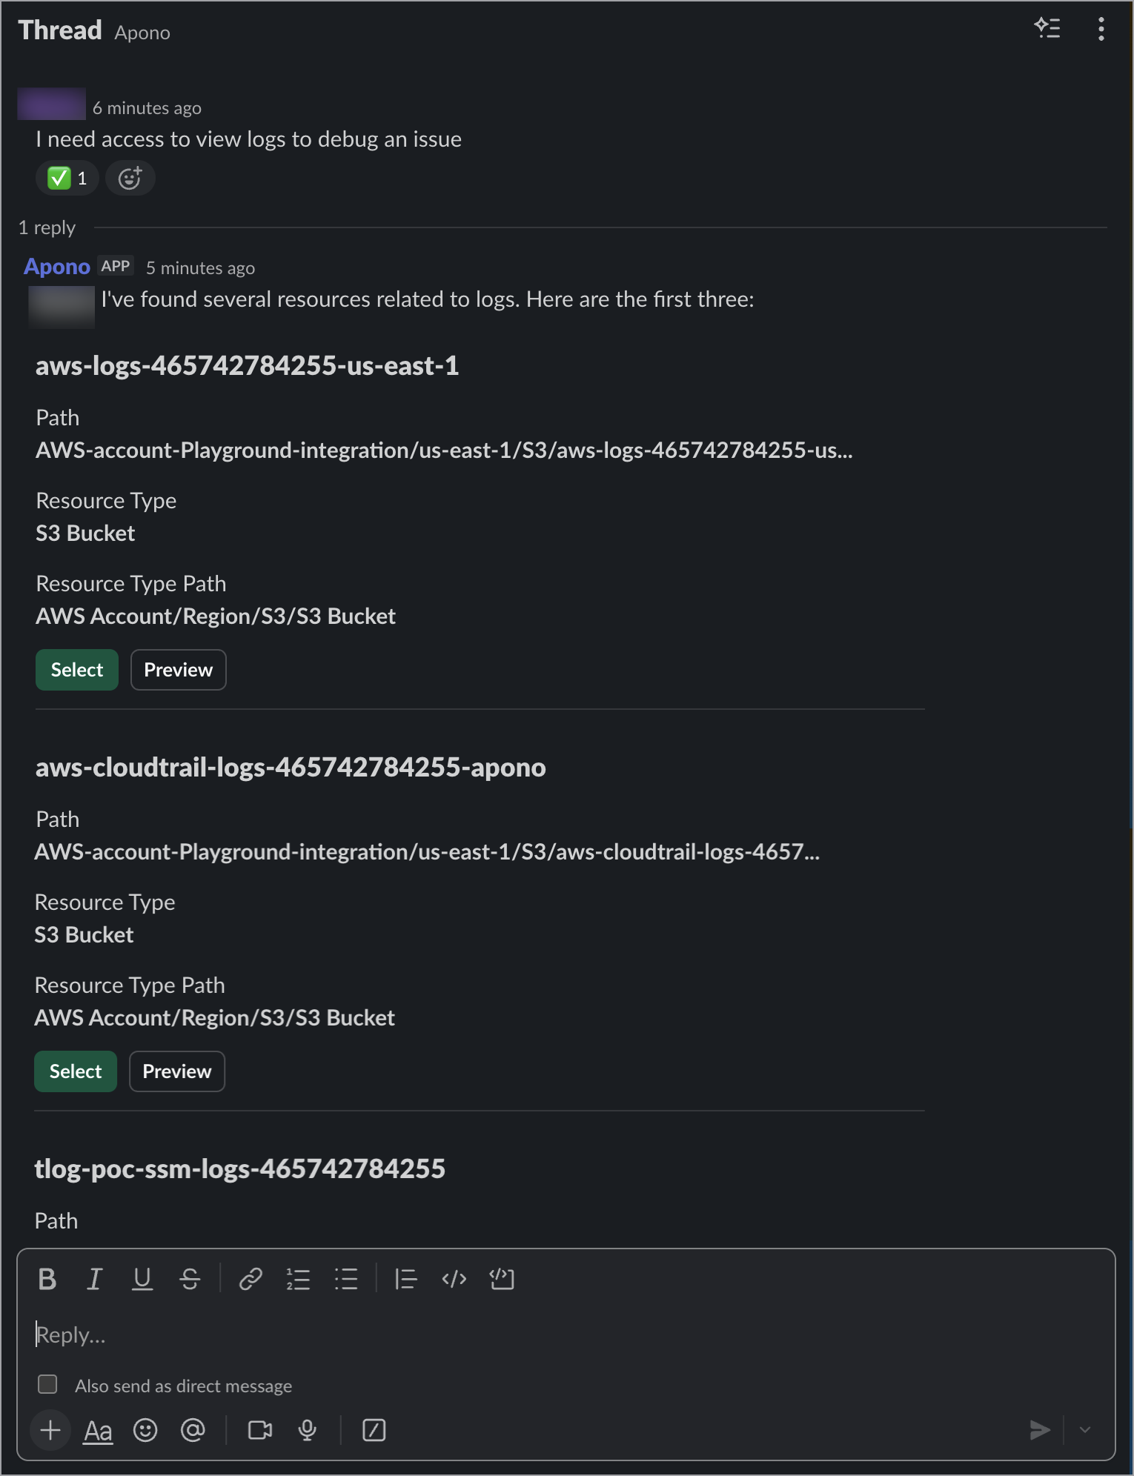Record a video clip
1134x1476 pixels.
point(259,1430)
